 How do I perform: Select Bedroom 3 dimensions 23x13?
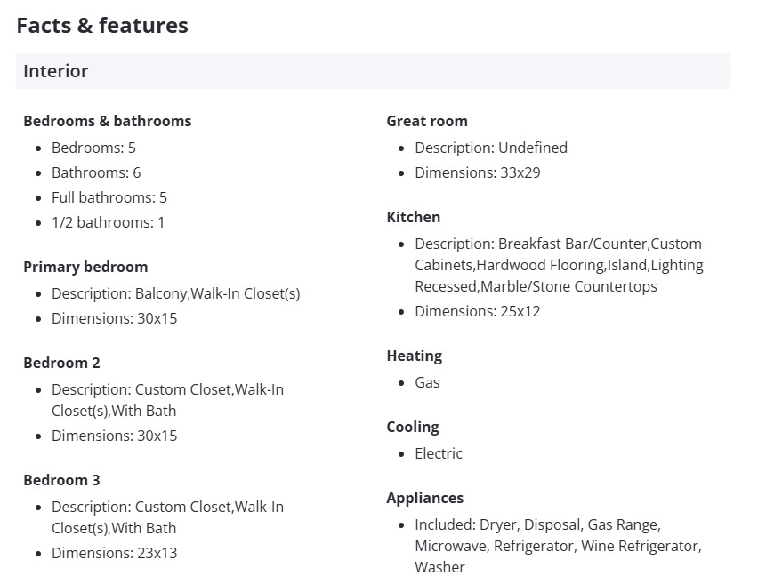tap(114, 553)
